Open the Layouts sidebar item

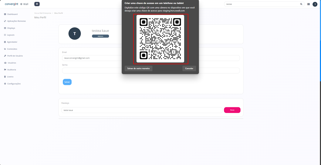(9, 35)
